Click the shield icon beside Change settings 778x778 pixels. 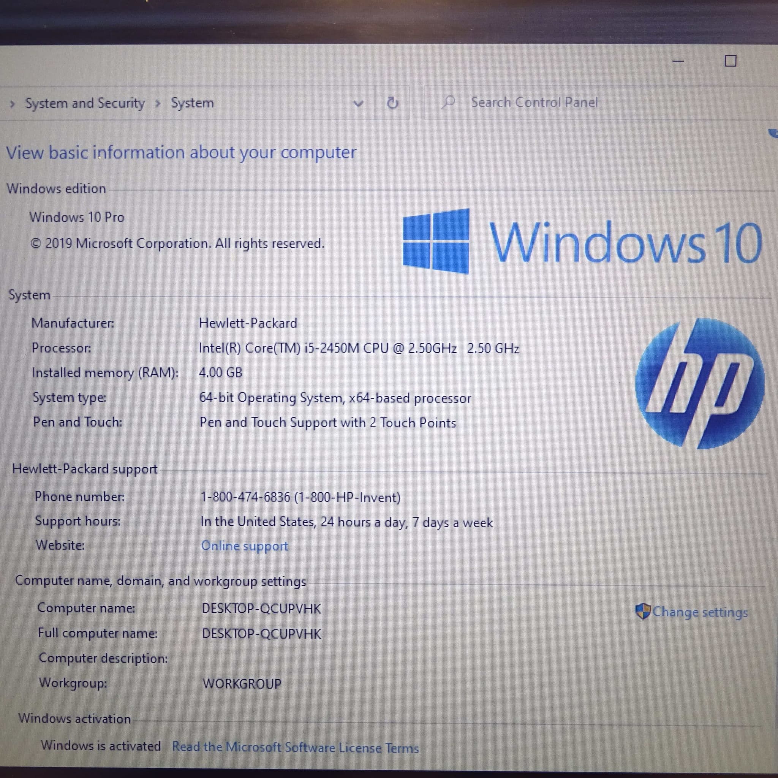pyautogui.click(x=643, y=611)
